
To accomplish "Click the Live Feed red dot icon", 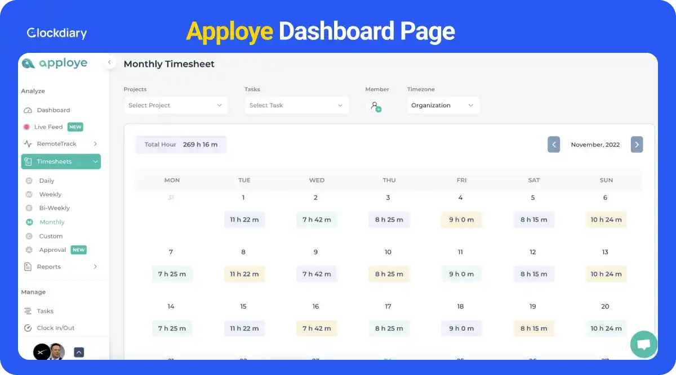I will [x=26, y=127].
